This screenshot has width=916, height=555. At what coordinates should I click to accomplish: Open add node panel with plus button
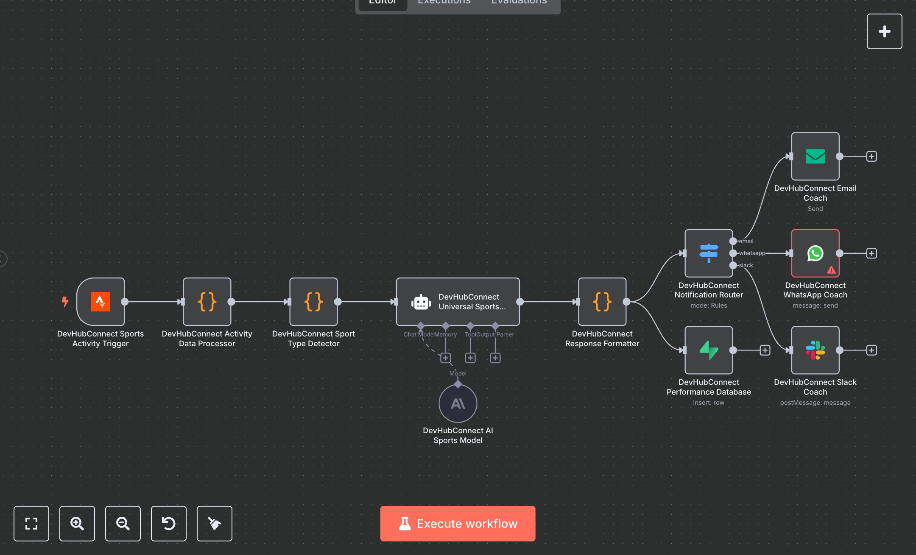coord(884,31)
